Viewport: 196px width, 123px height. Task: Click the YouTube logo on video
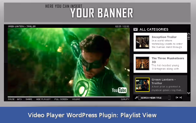(x=119, y=90)
